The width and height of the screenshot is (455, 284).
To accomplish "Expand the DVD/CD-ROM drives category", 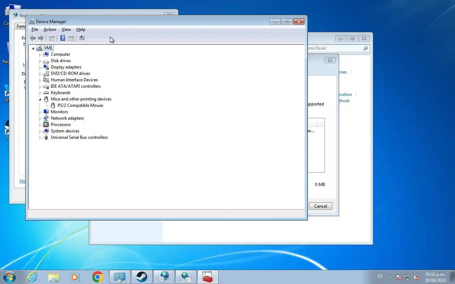I will pos(40,74).
